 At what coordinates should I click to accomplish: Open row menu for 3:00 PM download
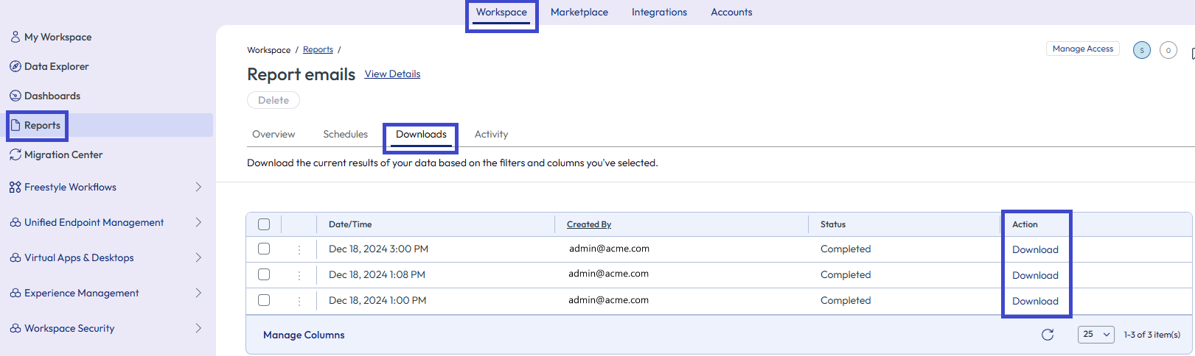coord(299,249)
